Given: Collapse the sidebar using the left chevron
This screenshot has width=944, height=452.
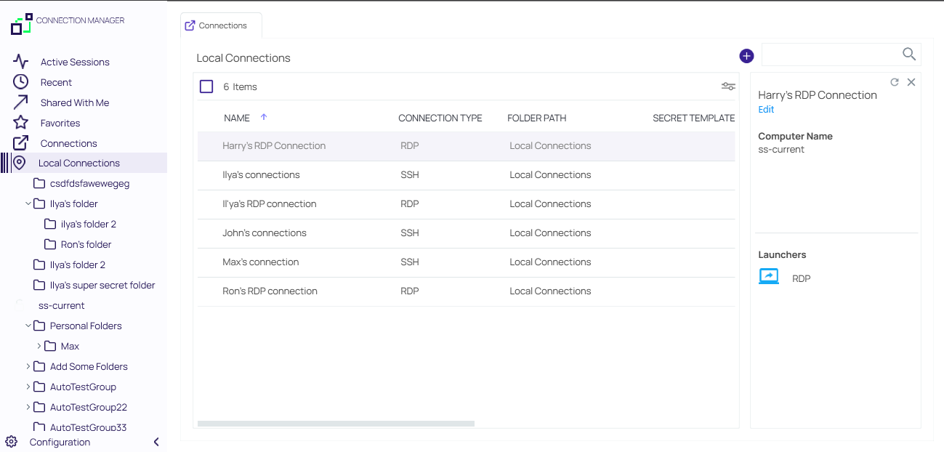Looking at the screenshot, I should (x=156, y=442).
